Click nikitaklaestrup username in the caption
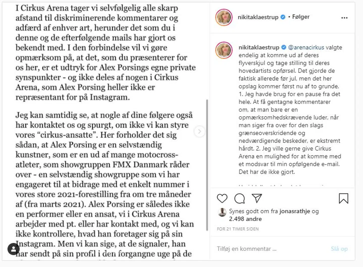Image resolution: width=363 pixels, height=267 pixels. [259, 47]
